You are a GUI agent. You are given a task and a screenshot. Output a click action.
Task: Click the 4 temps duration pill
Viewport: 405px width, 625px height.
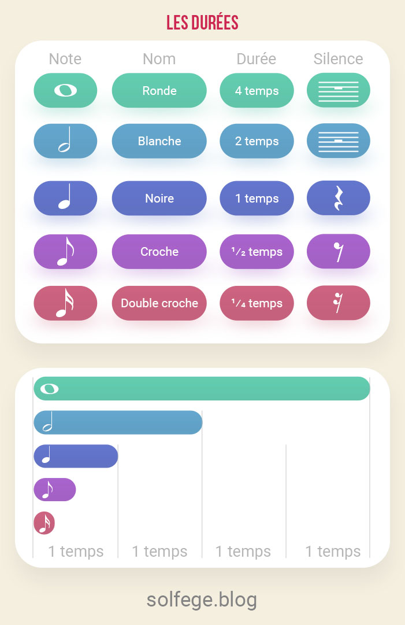tap(257, 90)
